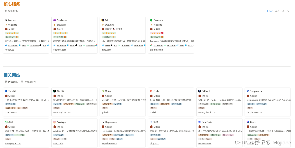
Task: Click the GitBook card icon
Action: click(199, 91)
